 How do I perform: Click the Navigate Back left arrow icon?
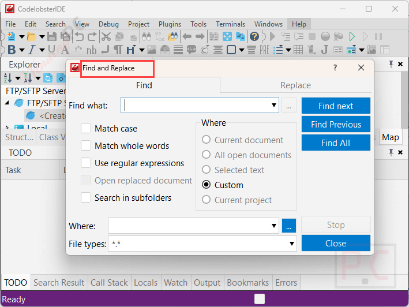(x=187, y=36)
